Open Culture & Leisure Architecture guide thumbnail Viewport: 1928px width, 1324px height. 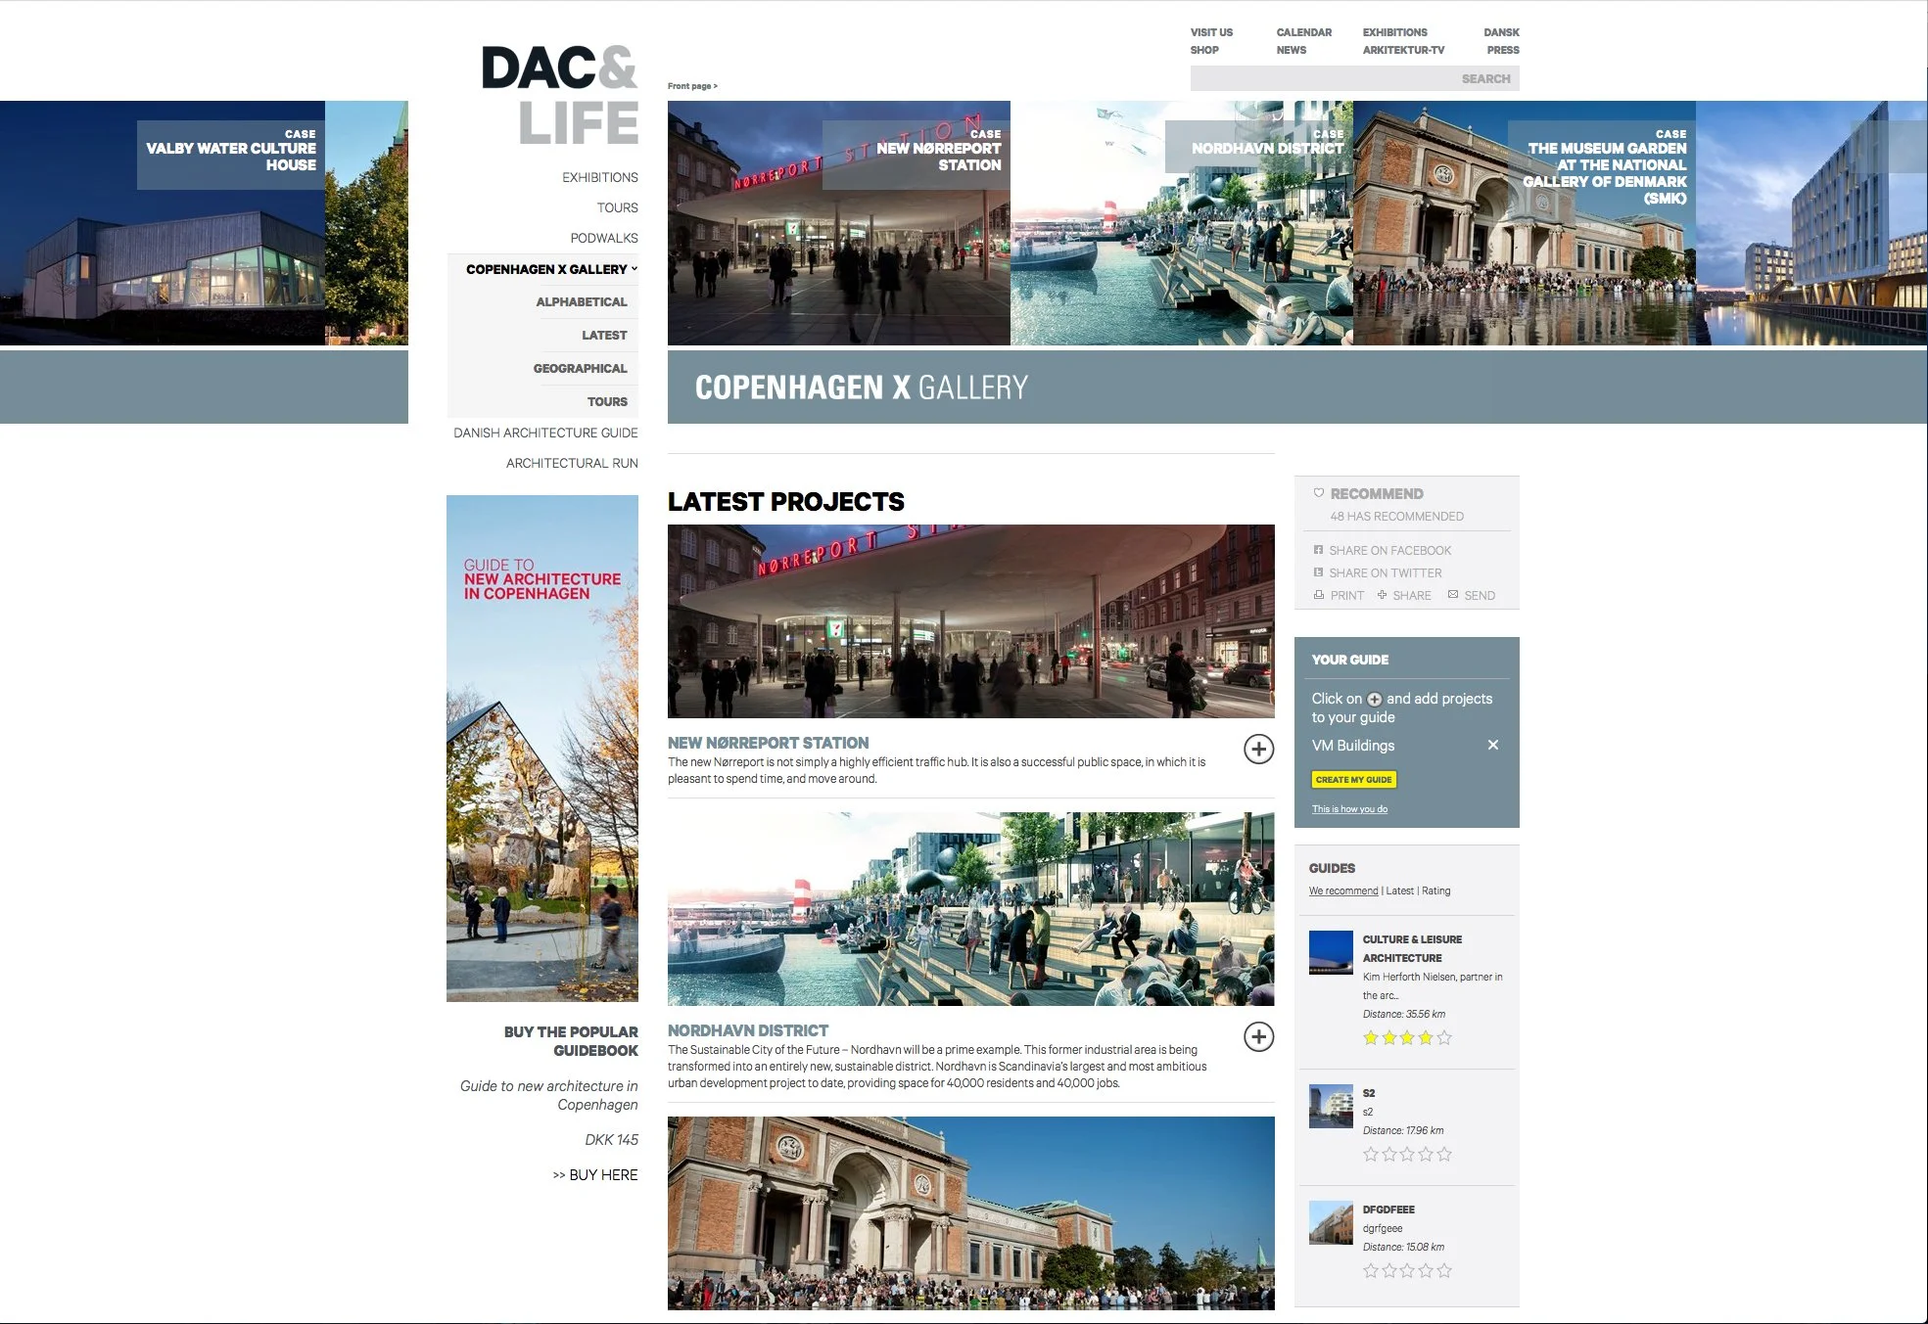1331,953
